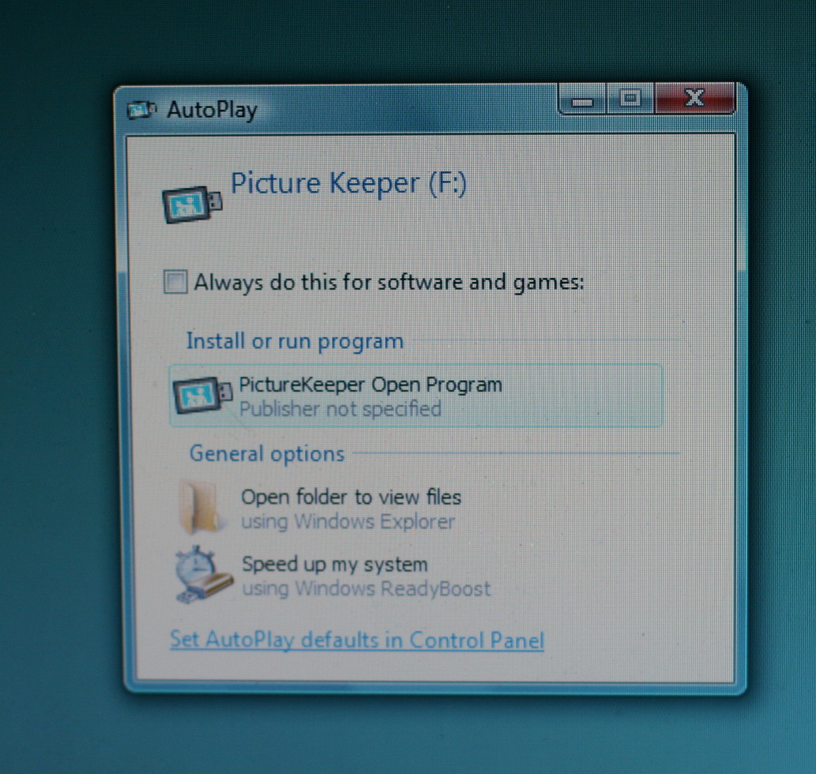Click the Picture Keeper (F:) heading text
The height and width of the screenshot is (774, 816).
348,183
